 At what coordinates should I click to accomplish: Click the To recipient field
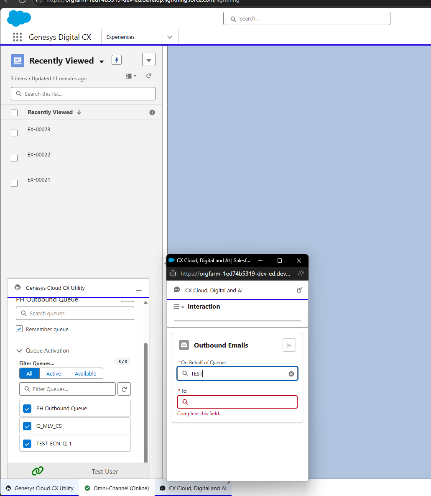pos(237,402)
